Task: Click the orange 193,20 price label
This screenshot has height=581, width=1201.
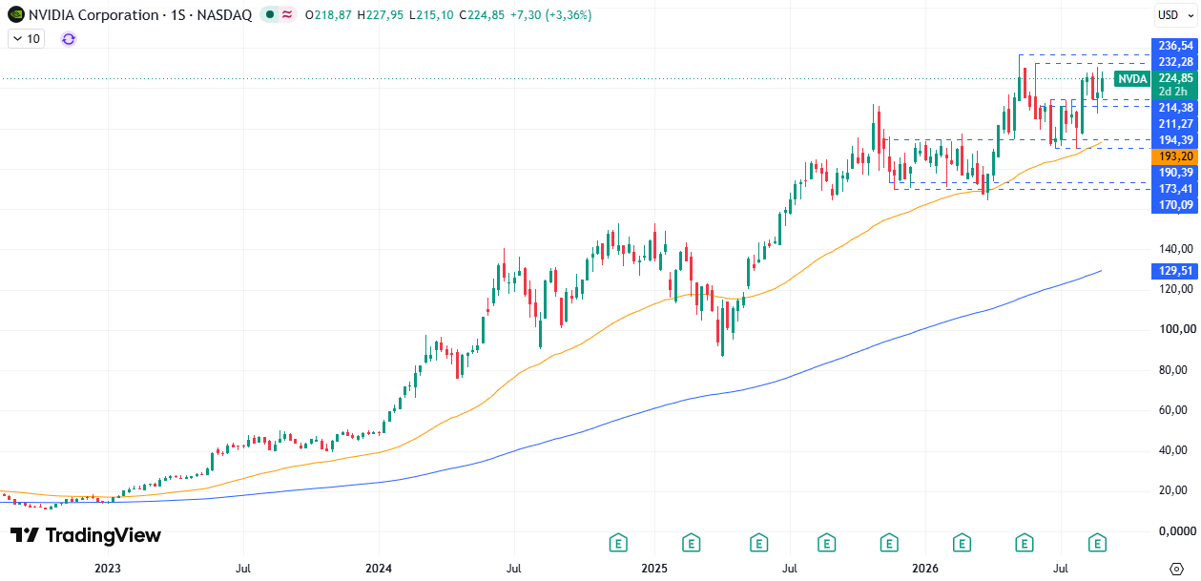Action: click(x=1175, y=156)
